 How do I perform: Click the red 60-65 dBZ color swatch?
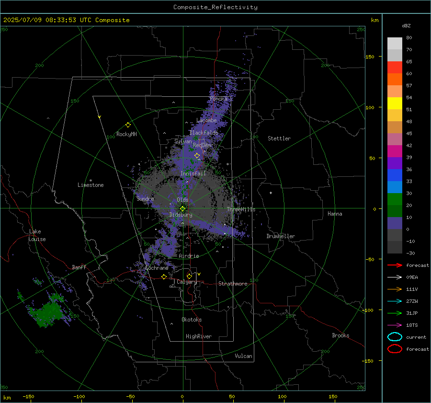tap(395, 67)
